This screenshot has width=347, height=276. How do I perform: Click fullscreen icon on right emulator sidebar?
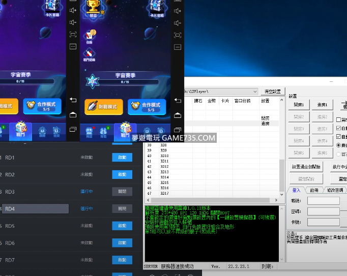178,35
